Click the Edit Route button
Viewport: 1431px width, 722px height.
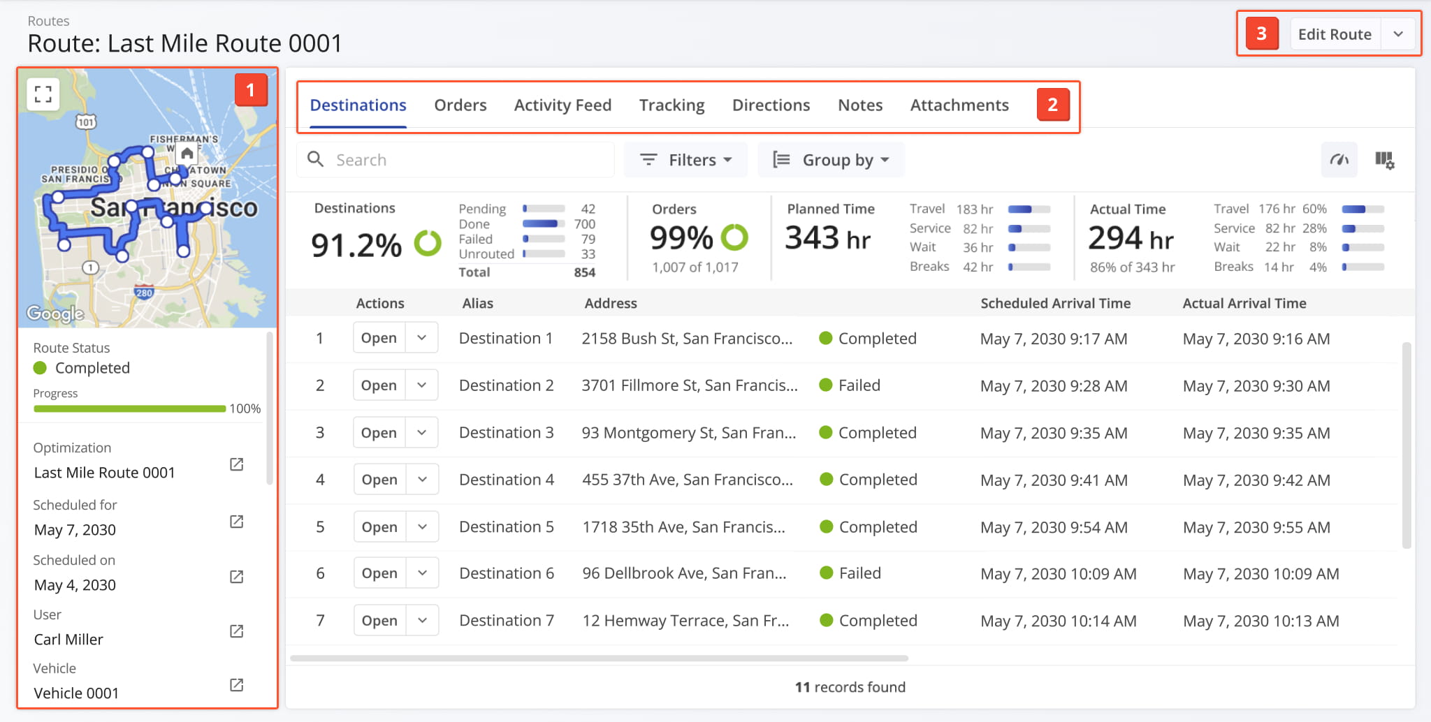[1334, 34]
